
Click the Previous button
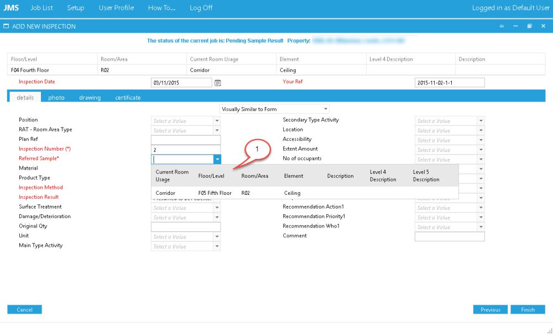(x=491, y=310)
